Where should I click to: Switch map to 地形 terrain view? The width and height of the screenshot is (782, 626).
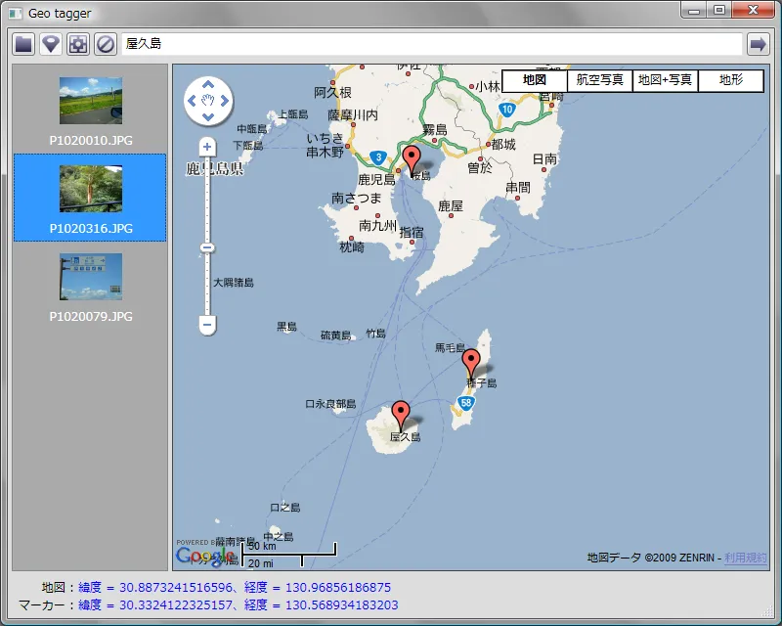(x=730, y=80)
